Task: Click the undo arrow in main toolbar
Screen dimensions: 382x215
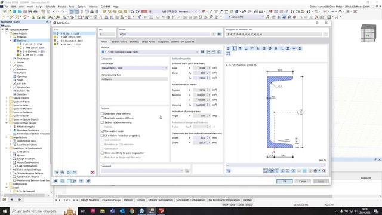Action: [54, 11]
